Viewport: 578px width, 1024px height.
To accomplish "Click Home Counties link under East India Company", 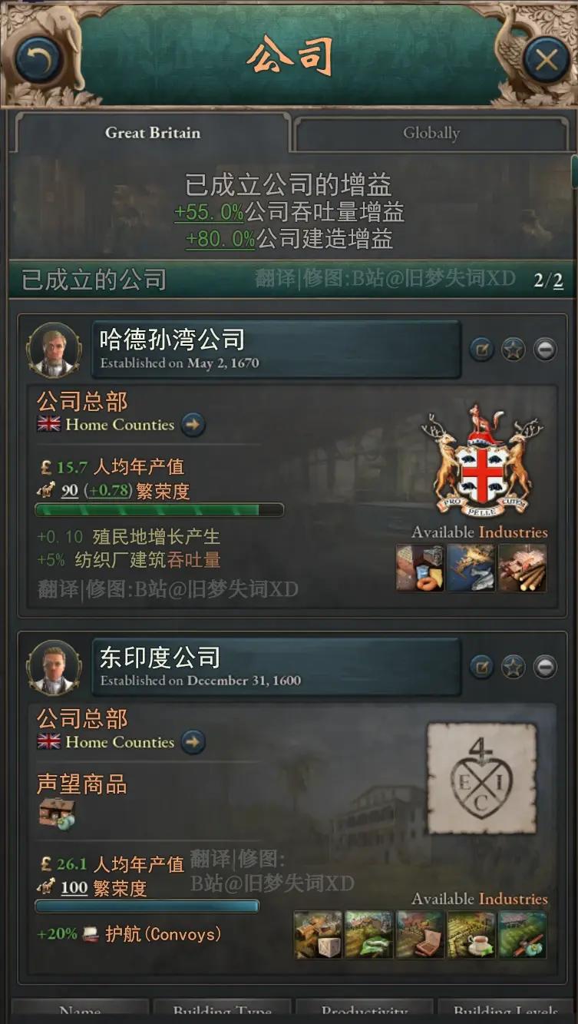I will point(120,742).
